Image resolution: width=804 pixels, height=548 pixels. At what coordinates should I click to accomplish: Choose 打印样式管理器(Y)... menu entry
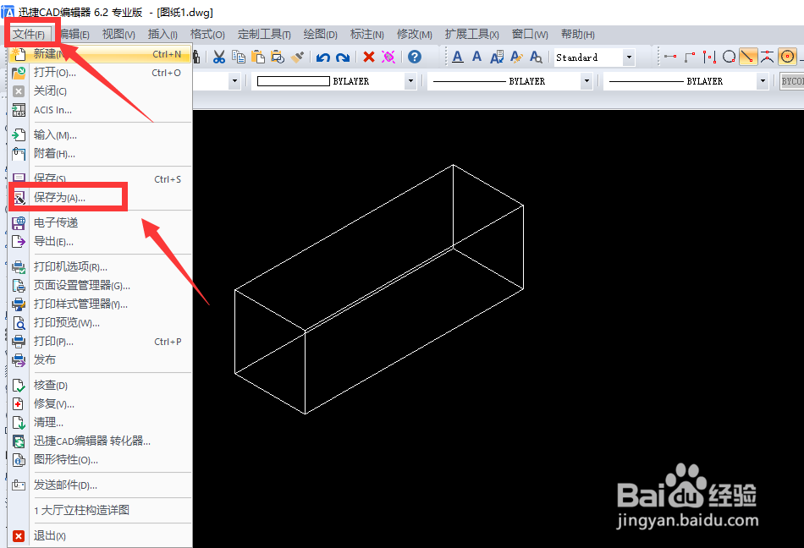tap(100, 304)
